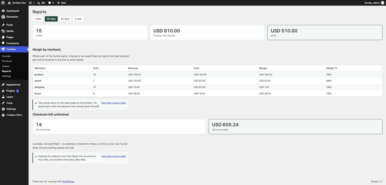
Task: Click the Collapse Menu label
Action: tap(14, 115)
